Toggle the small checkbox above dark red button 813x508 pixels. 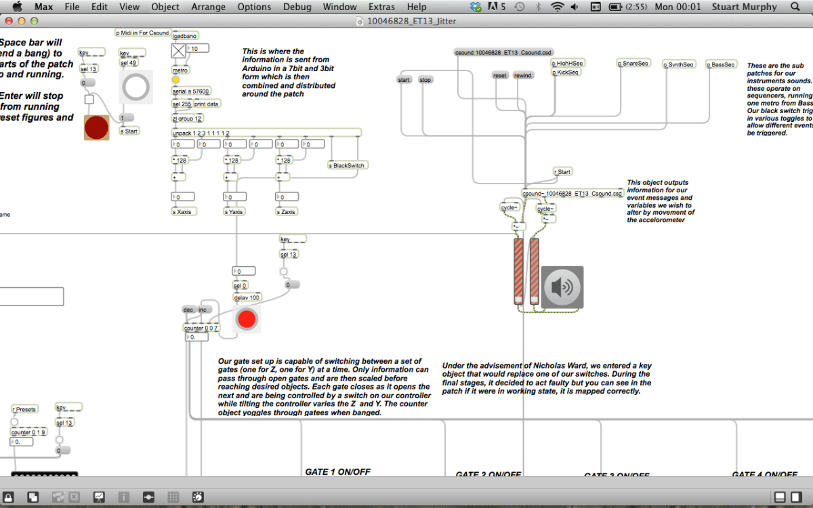click(x=89, y=100)
